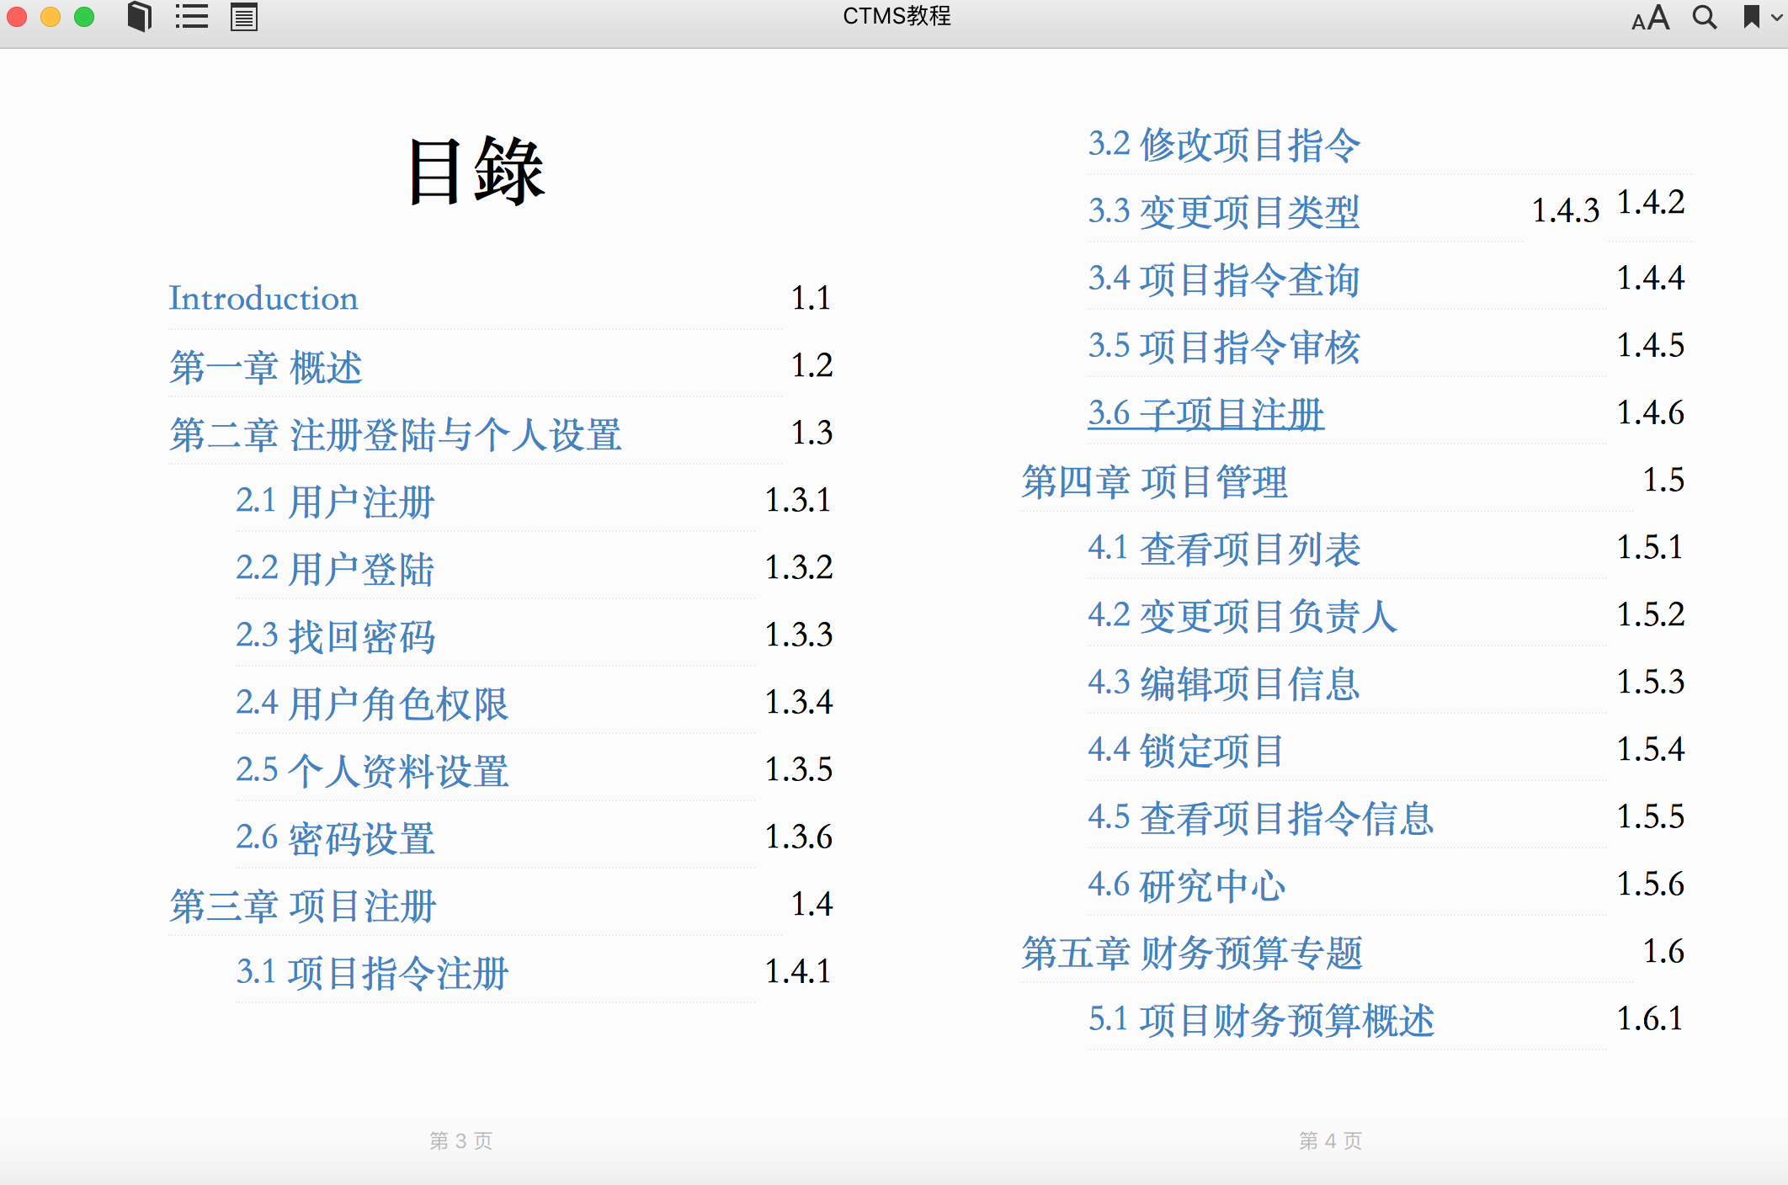Open 3.5 项目指令审核
Screen dimensions: 1788x1185
(1224, 347)
